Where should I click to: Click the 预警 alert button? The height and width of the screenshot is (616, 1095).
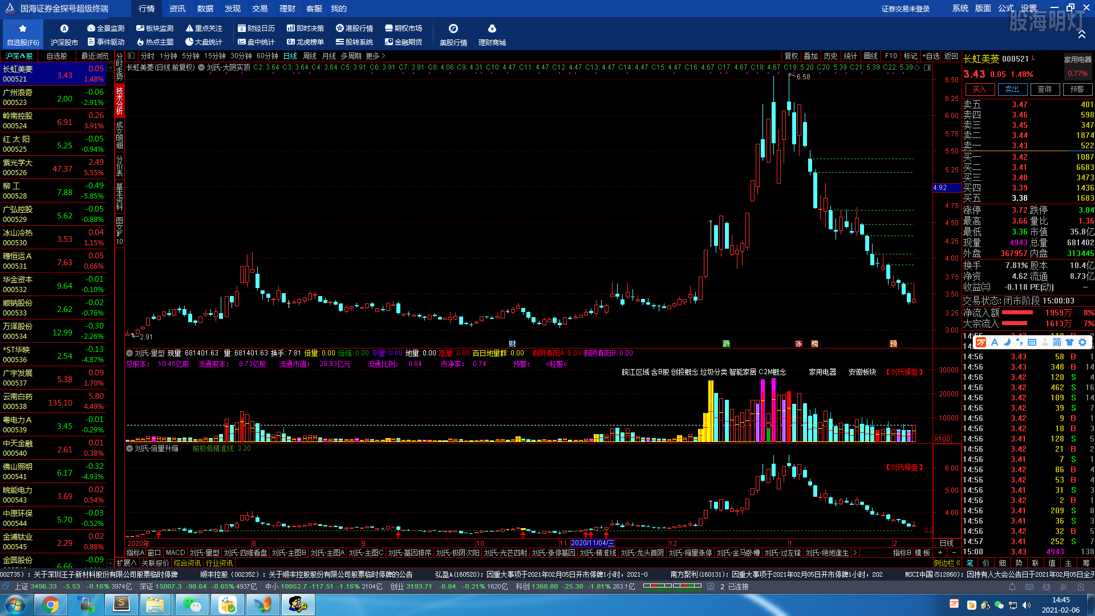tap(1077, 90)
